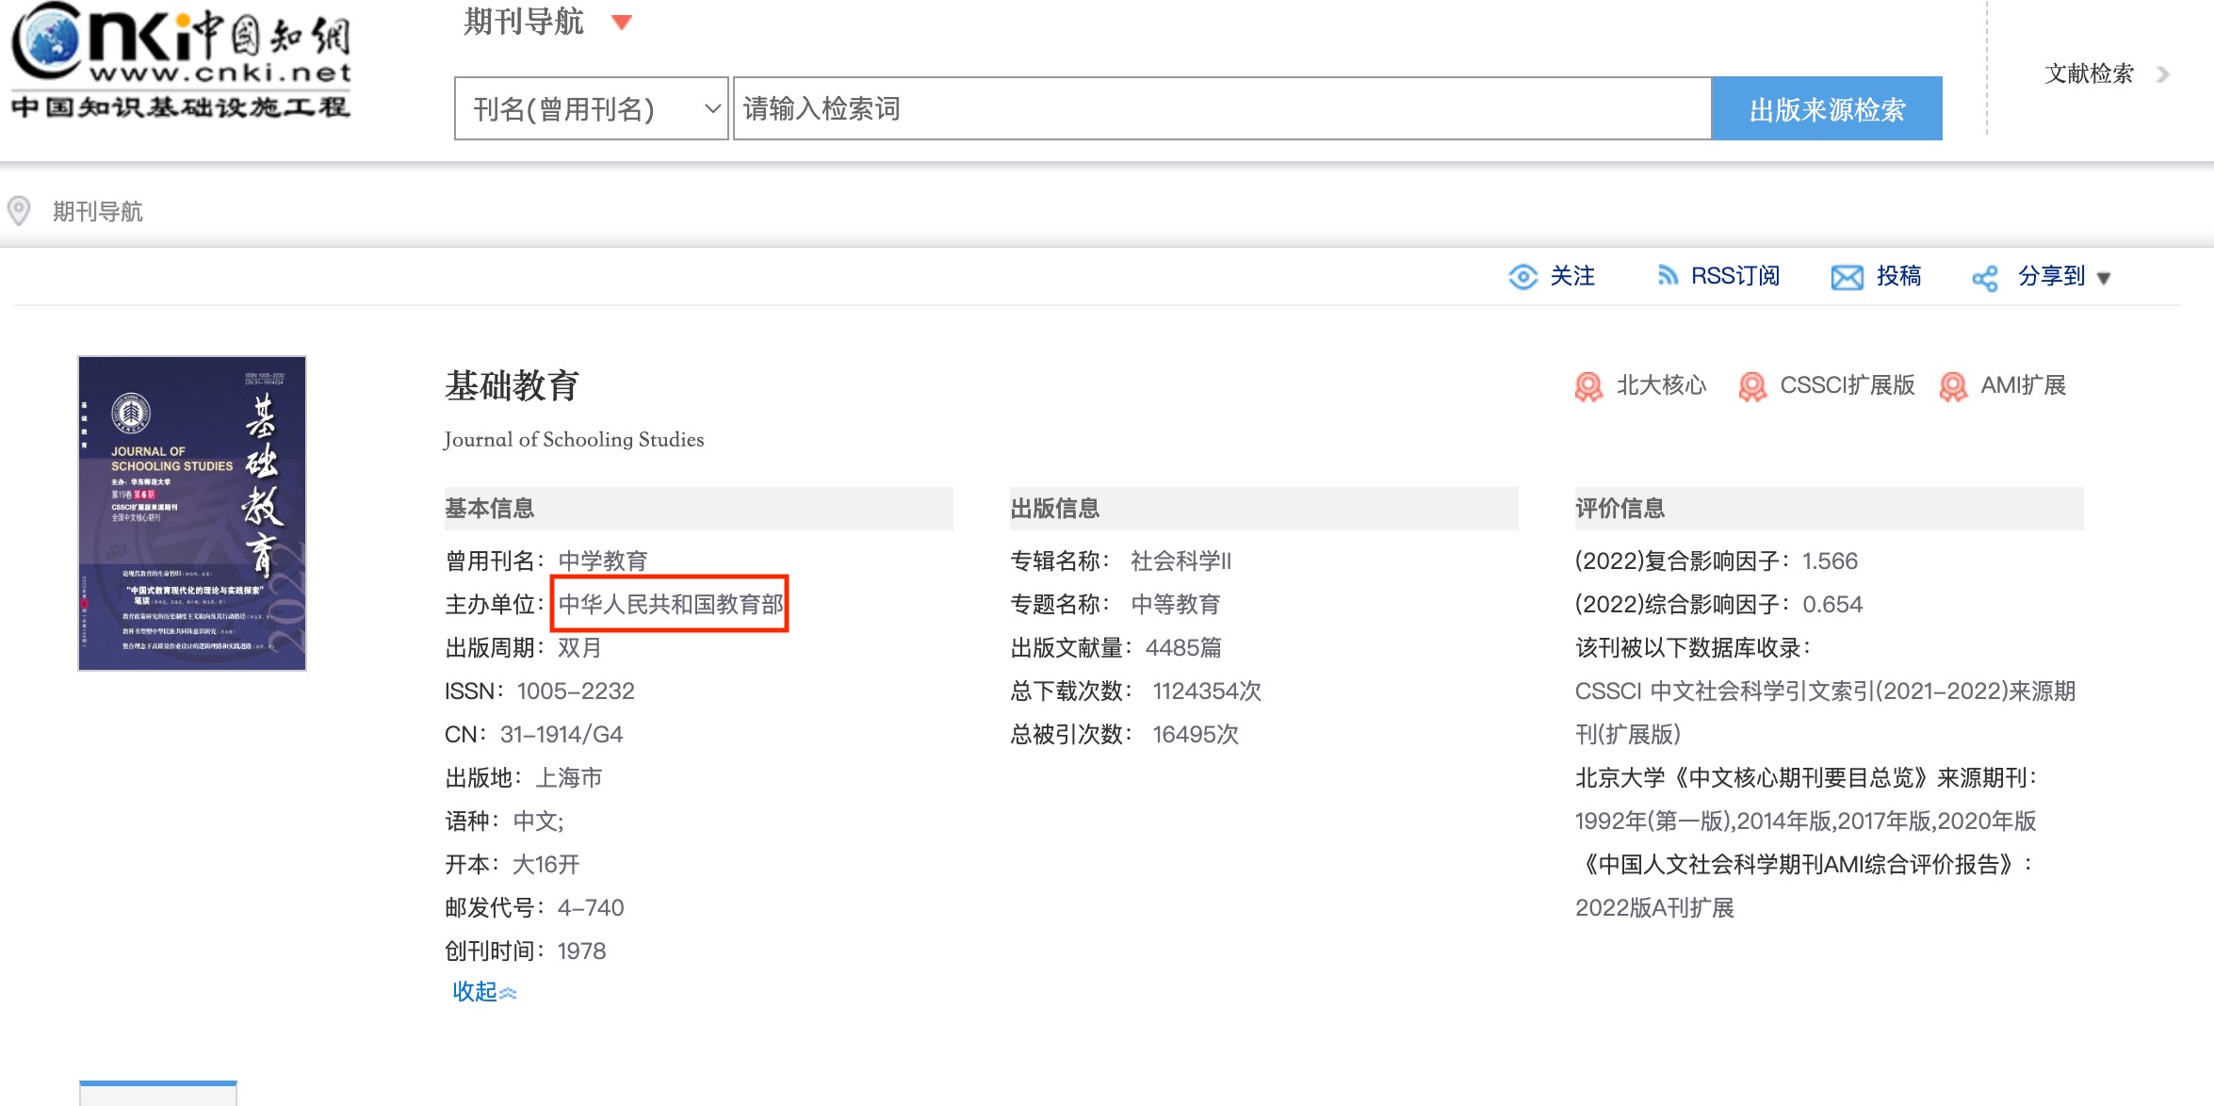Click the share network icon
Image resolution: width=2214 pixels, height=1106 pixels.
click(x=1985, y=278)
